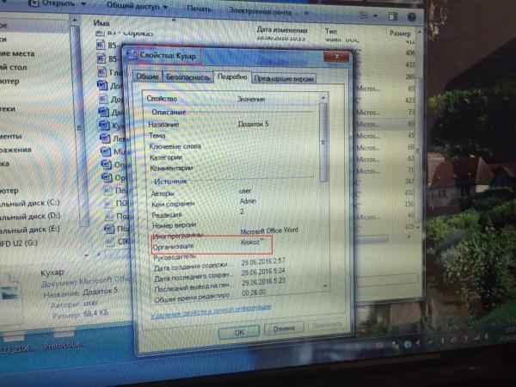Click the Свойства dialog title bar icon
This screenshot has width=516, height=387.
pos(132,54)
